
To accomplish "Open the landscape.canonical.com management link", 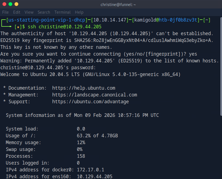I will click(x=95, y=95).
